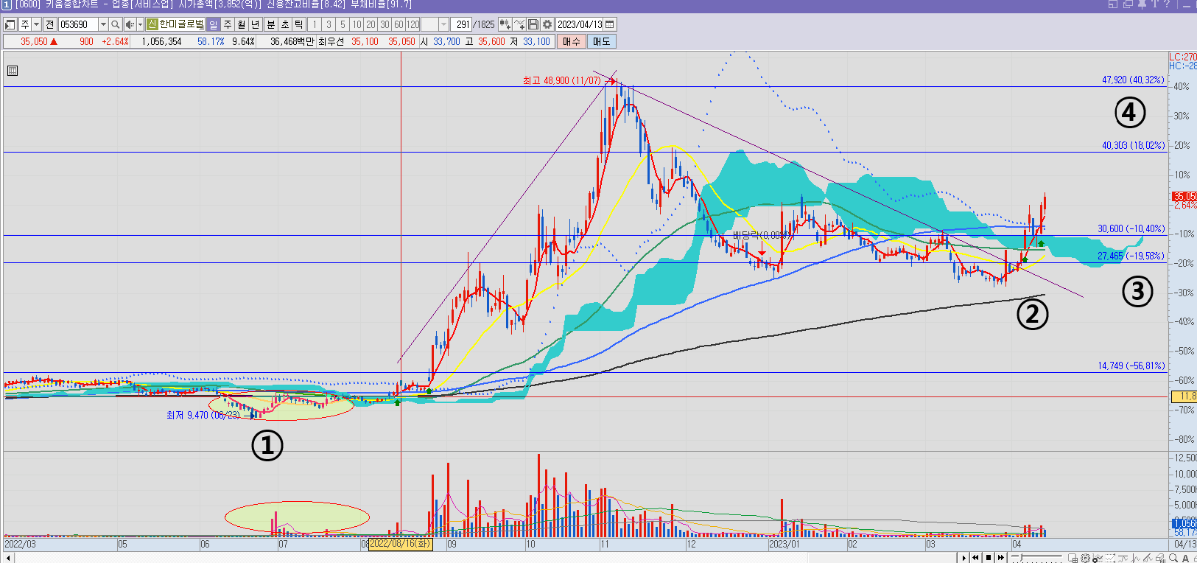The height and width of the screenshot is (563, 1197).
Task: Save chart using floppy disk icon
Action: pos(533,24)
